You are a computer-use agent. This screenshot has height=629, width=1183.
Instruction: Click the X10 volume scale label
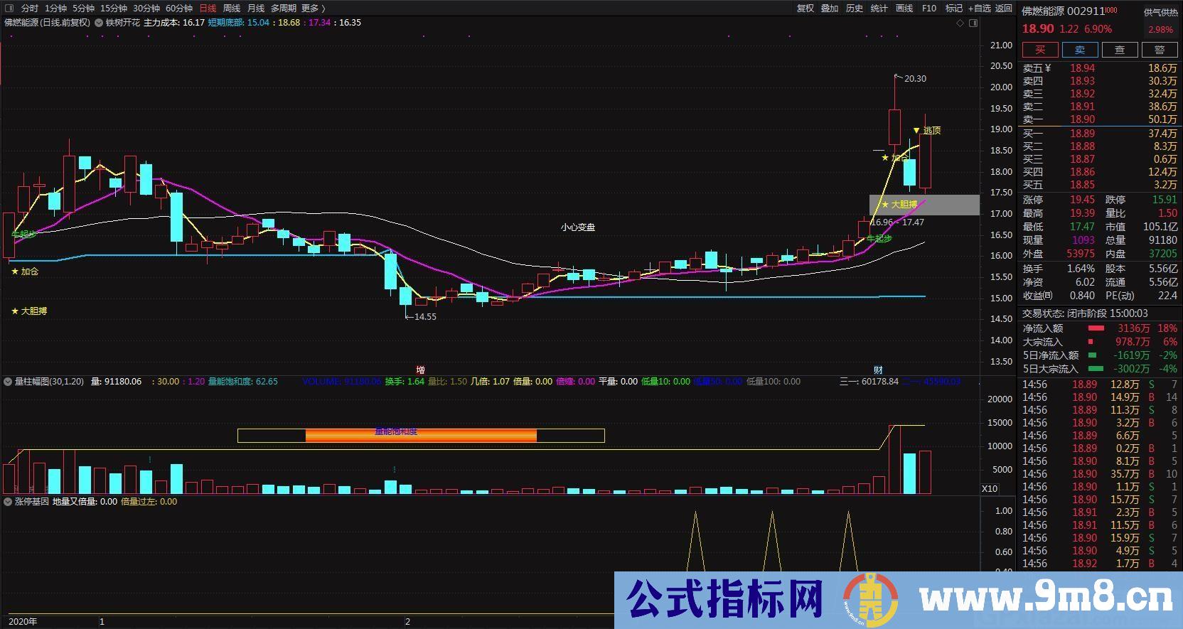click(x=989, y=488)
